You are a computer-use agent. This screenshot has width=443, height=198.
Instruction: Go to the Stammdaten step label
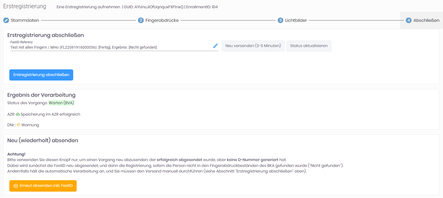click(25, 20)
